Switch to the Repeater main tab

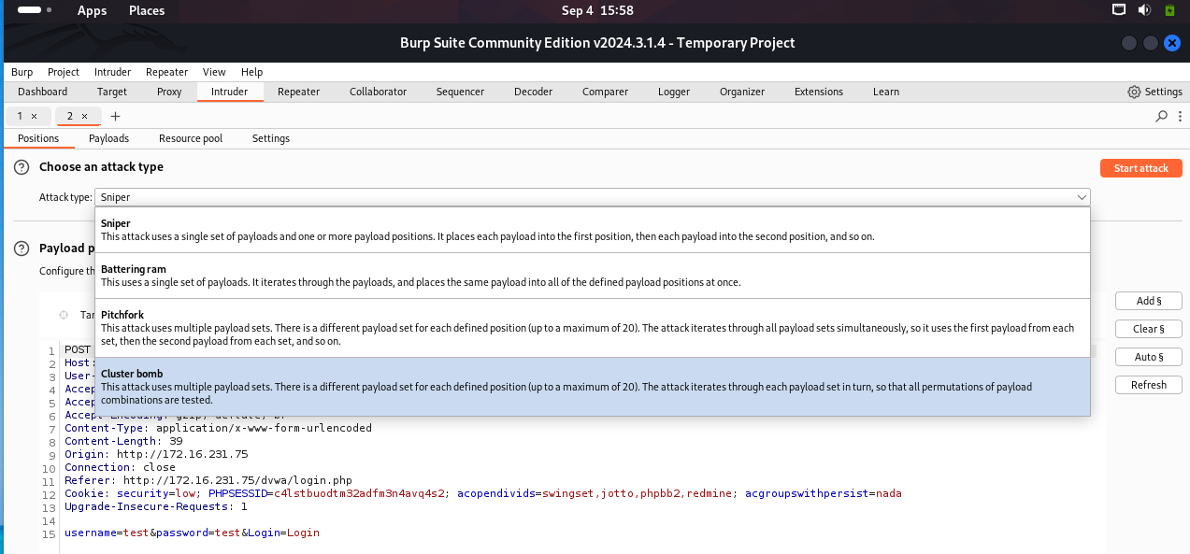pyautogui.click(x=299, y=92)
